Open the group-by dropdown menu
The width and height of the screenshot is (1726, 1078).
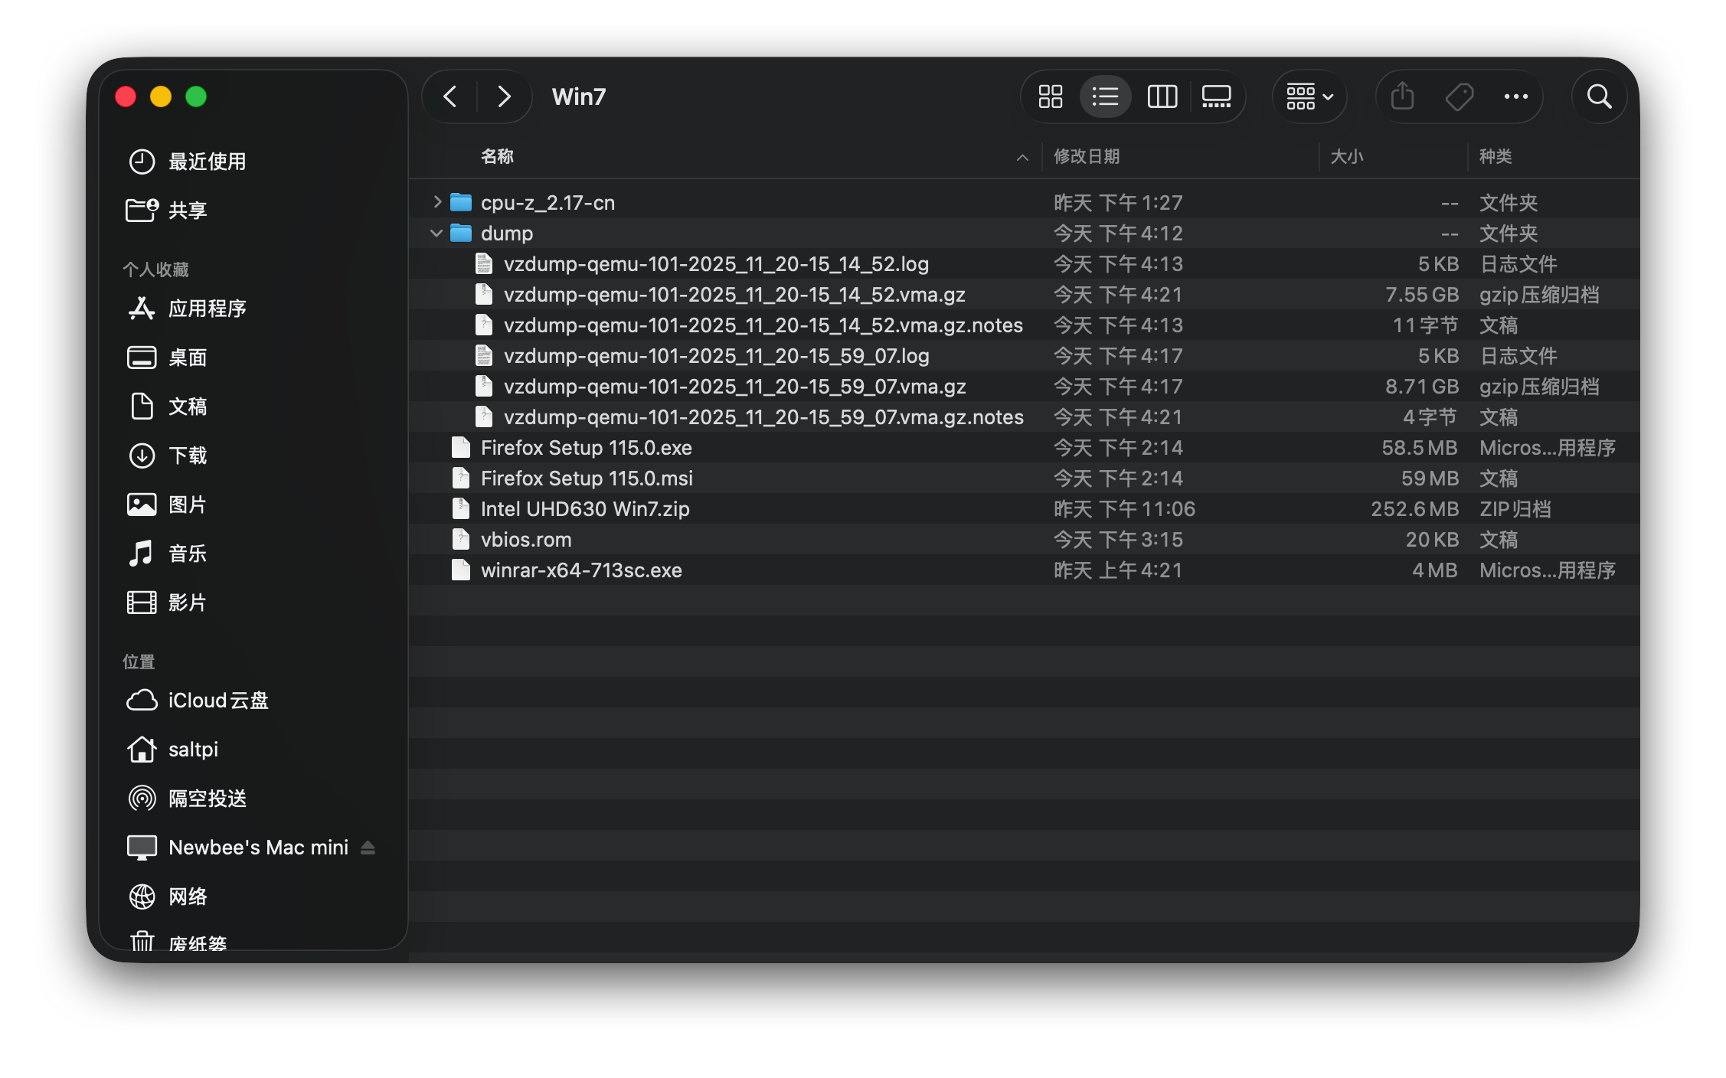coord(1309,96)
